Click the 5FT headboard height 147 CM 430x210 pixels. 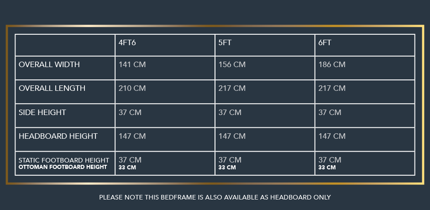pos(232,136)
